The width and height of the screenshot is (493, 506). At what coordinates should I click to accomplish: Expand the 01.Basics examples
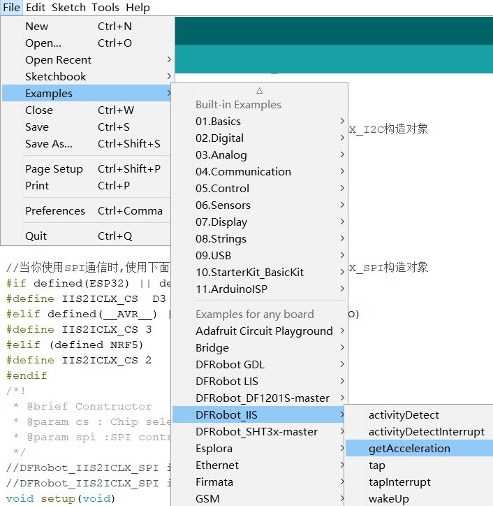click(x=260, y=122)
